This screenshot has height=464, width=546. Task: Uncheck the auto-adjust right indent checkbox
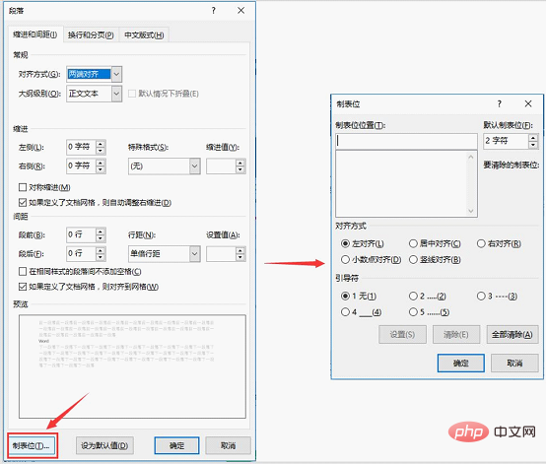pos(23,203)
